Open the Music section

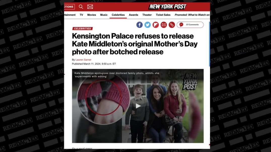click(x=104, y=15)
